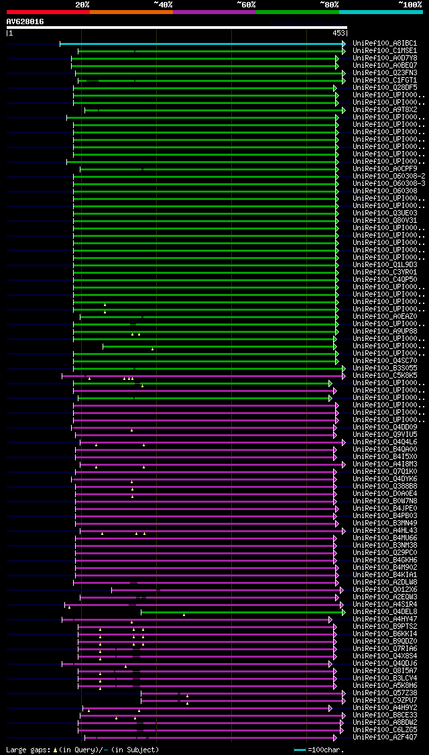Select the last hit UniRef100_A2F4Q7
The image size is (429, 755).
click(385, 737)
